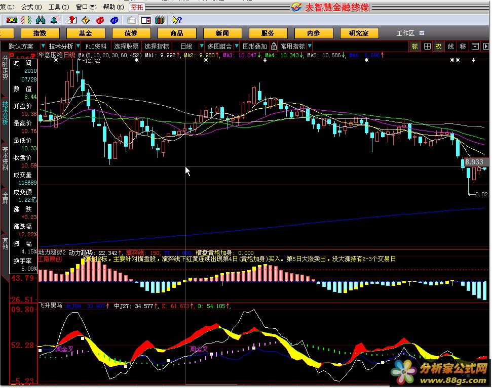Expand the 日线 period dropdown arrow
The width and height of the screenshot is (492, 388).
point(202,47)
